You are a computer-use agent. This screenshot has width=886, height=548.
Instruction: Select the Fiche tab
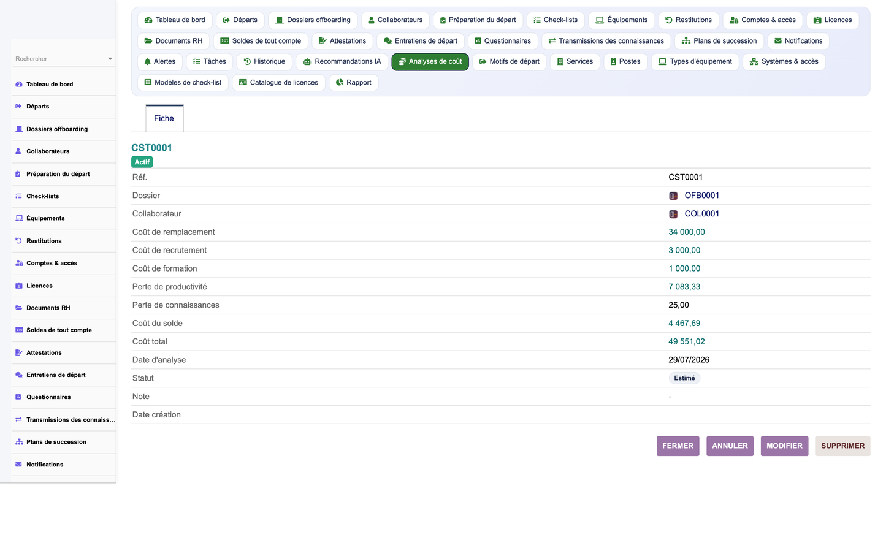(x=164, y=119)
